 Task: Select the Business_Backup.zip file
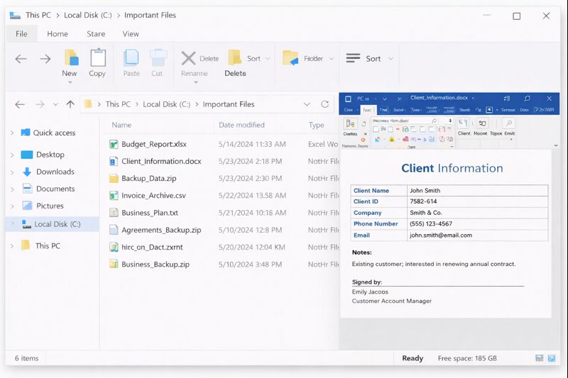tap(155, 265)
